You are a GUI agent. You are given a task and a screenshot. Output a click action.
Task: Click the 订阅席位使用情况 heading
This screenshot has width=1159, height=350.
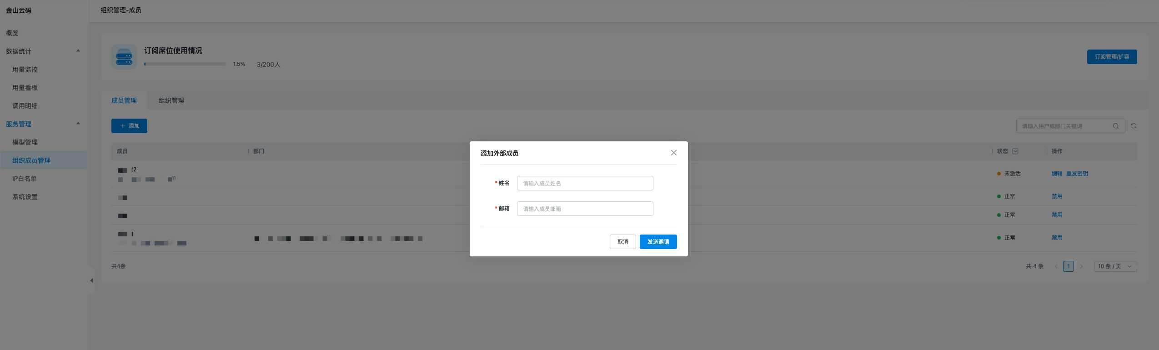(173, 50)
